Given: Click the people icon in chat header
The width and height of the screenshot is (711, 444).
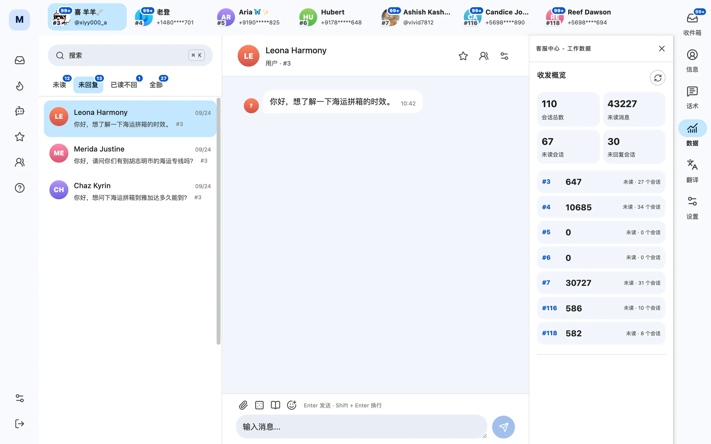Looking at the screenshot, I should [x=484, y=56].
